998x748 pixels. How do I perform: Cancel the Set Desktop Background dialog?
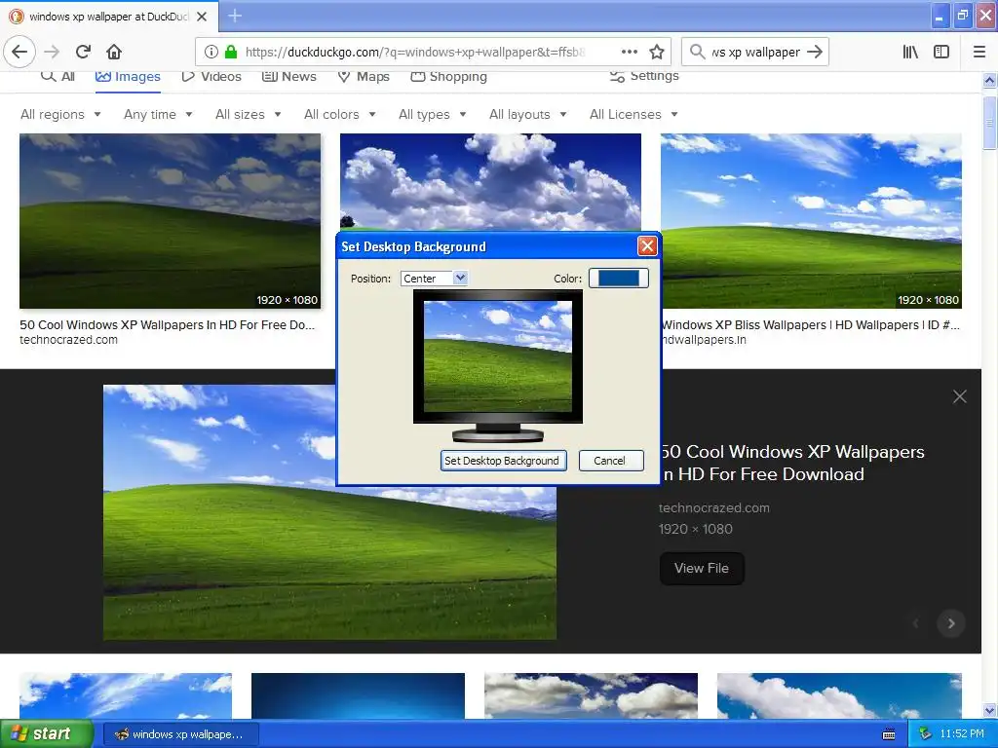610,461
